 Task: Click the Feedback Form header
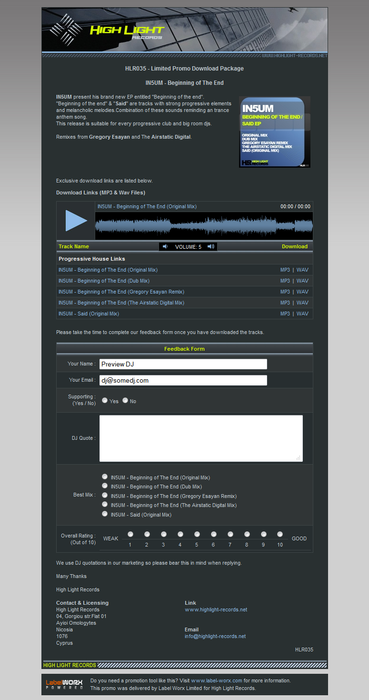[184, 349]
